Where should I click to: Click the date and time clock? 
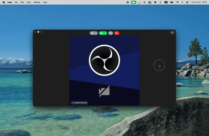(x=199, y=2)
